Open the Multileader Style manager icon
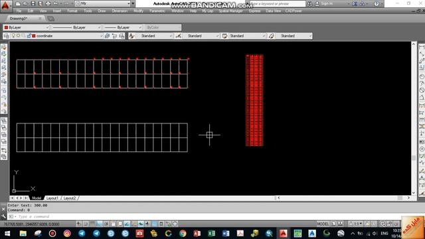 [x=272, y=36]
